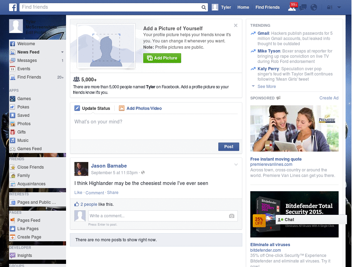Open the notifications globe icon
The height and width of the screenshot is (267, 356).
pyautogui.click(x=314, y=8)
